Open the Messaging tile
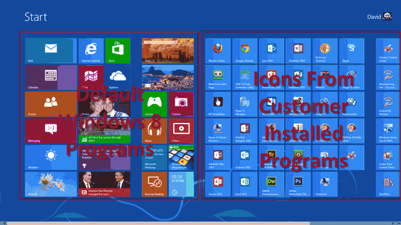The image size is (401, 225). tap(51, 131)
